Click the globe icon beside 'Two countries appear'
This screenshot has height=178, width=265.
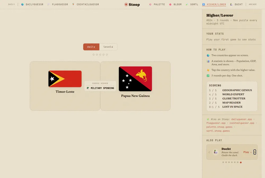tap(208, 55)
